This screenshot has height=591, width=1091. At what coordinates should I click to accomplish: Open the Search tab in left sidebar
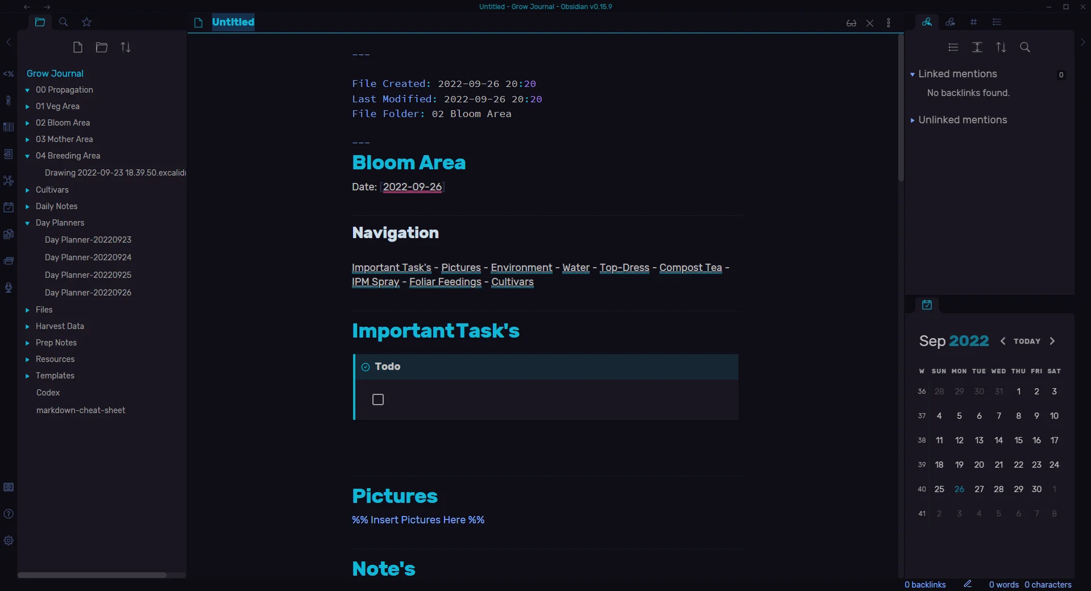coord(64,22)
